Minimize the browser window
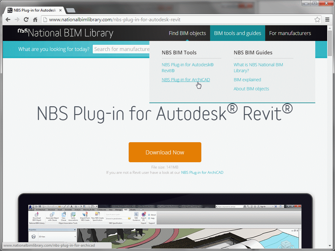 click(x=306, y=3)
